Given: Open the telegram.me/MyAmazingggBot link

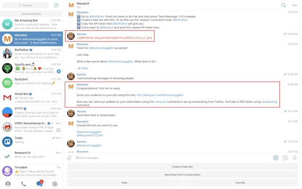Looking at the screenshot, I should [160, 95].
